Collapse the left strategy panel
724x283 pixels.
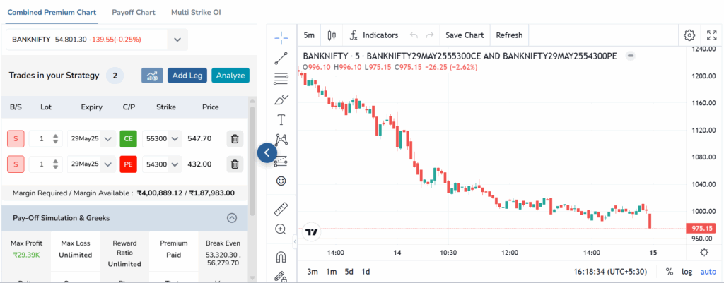tap(267, 152)
